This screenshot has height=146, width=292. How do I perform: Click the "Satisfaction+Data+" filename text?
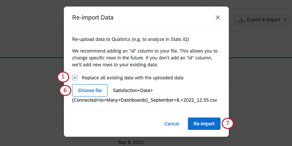click(x=133, y=90)
